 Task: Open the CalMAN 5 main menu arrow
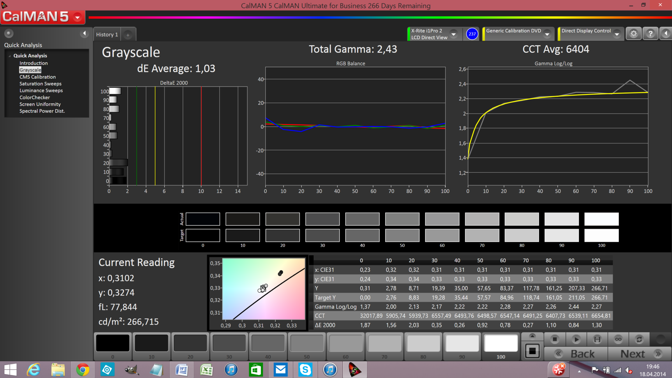[x=78, y=17]
